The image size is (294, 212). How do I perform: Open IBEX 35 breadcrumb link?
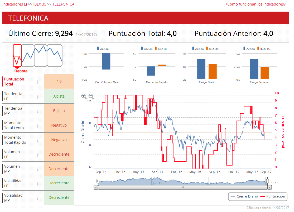tap(40, 4)
